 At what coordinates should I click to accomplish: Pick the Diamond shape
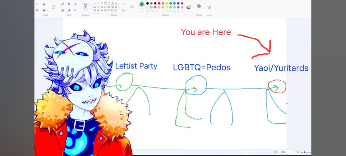[98, 7]
